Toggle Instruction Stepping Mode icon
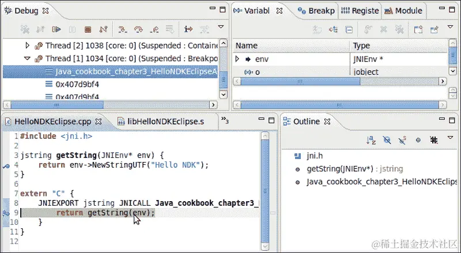Image resolution: width=461 pixels, height=253 pixels. click(188, 29)
